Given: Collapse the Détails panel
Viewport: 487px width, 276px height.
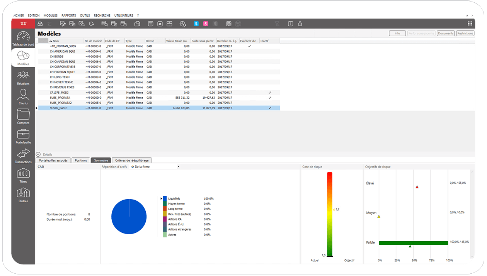Looking at the screenshot, I should (x=38, y=154).
